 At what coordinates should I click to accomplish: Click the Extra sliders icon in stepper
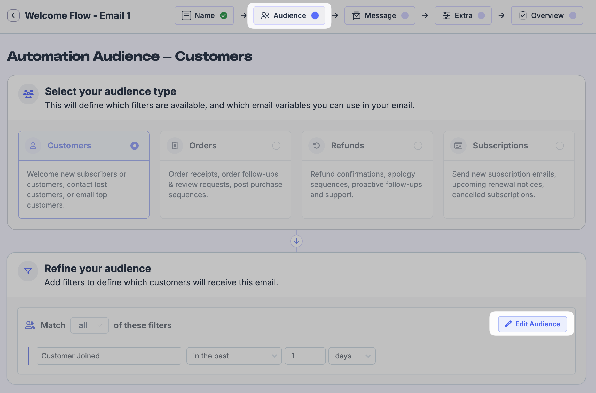tap(446, 15)
